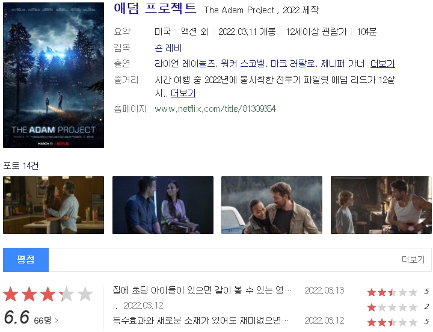This screenshot has width=433, height=332.
Task: Click the large red star rating icons
Action: 48,294
